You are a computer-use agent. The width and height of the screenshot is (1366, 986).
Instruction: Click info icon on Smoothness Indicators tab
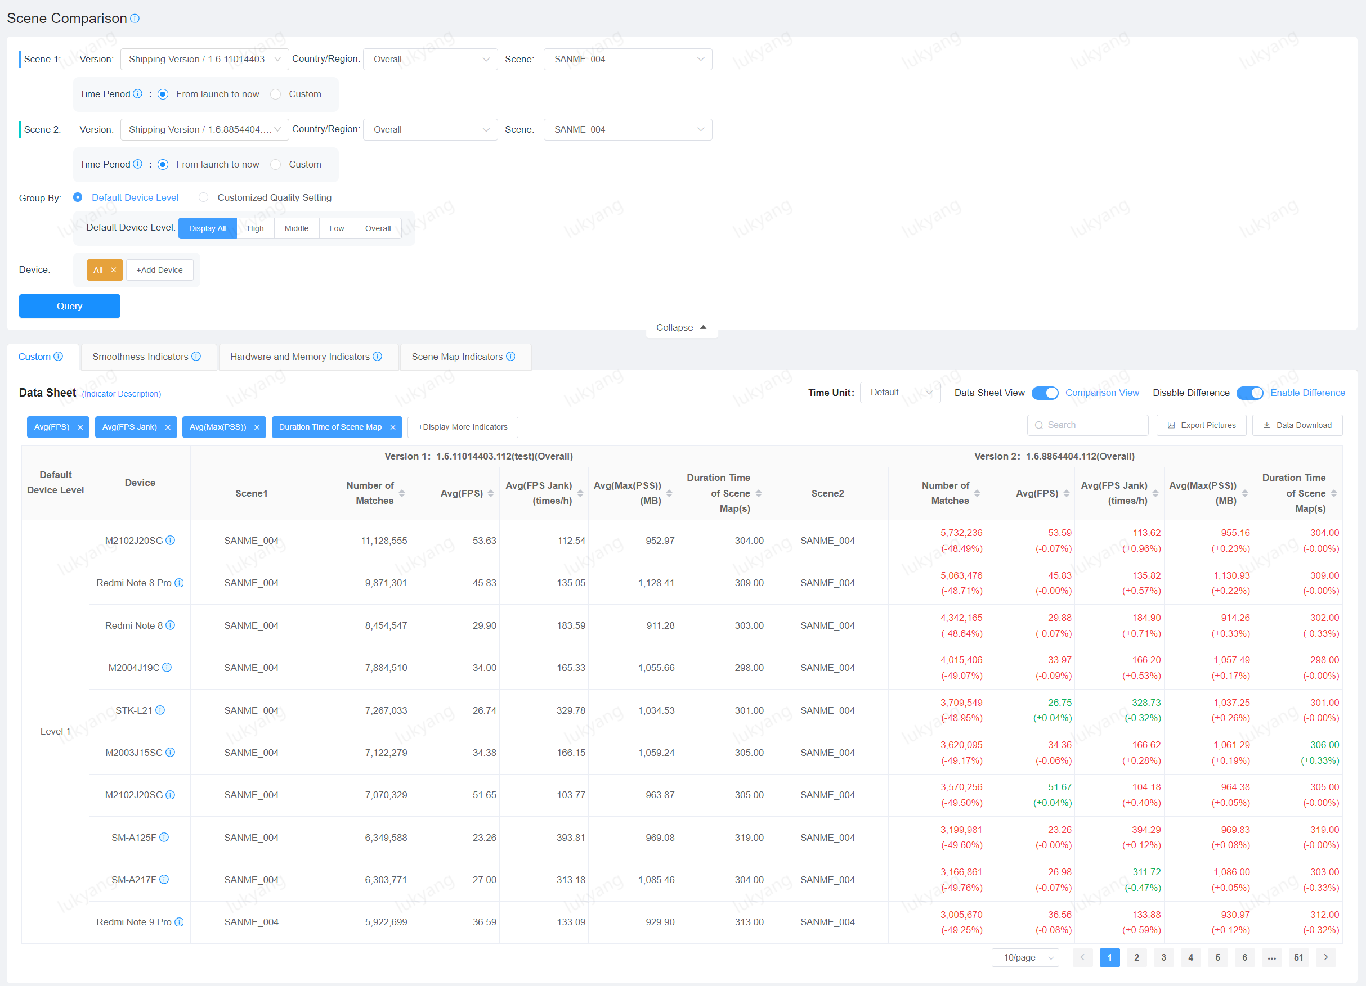pos(196,357)
